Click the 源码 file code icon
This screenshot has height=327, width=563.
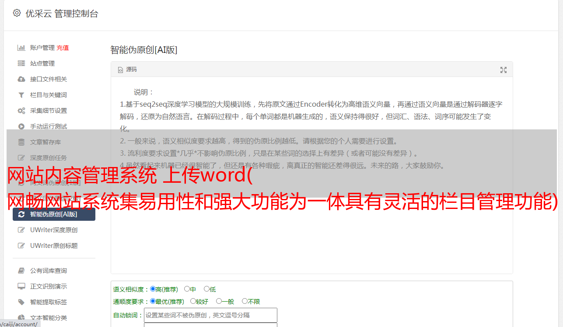[x=120, y=70]
